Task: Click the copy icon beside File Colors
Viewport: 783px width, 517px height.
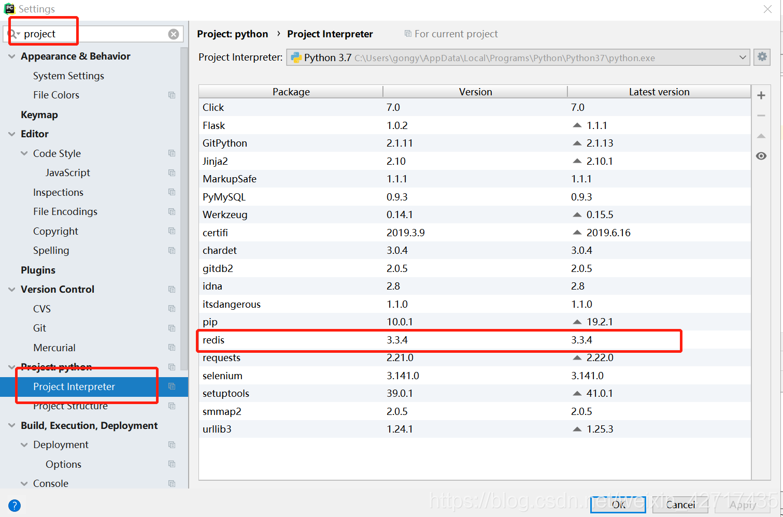Action: (x=172, y=95)
